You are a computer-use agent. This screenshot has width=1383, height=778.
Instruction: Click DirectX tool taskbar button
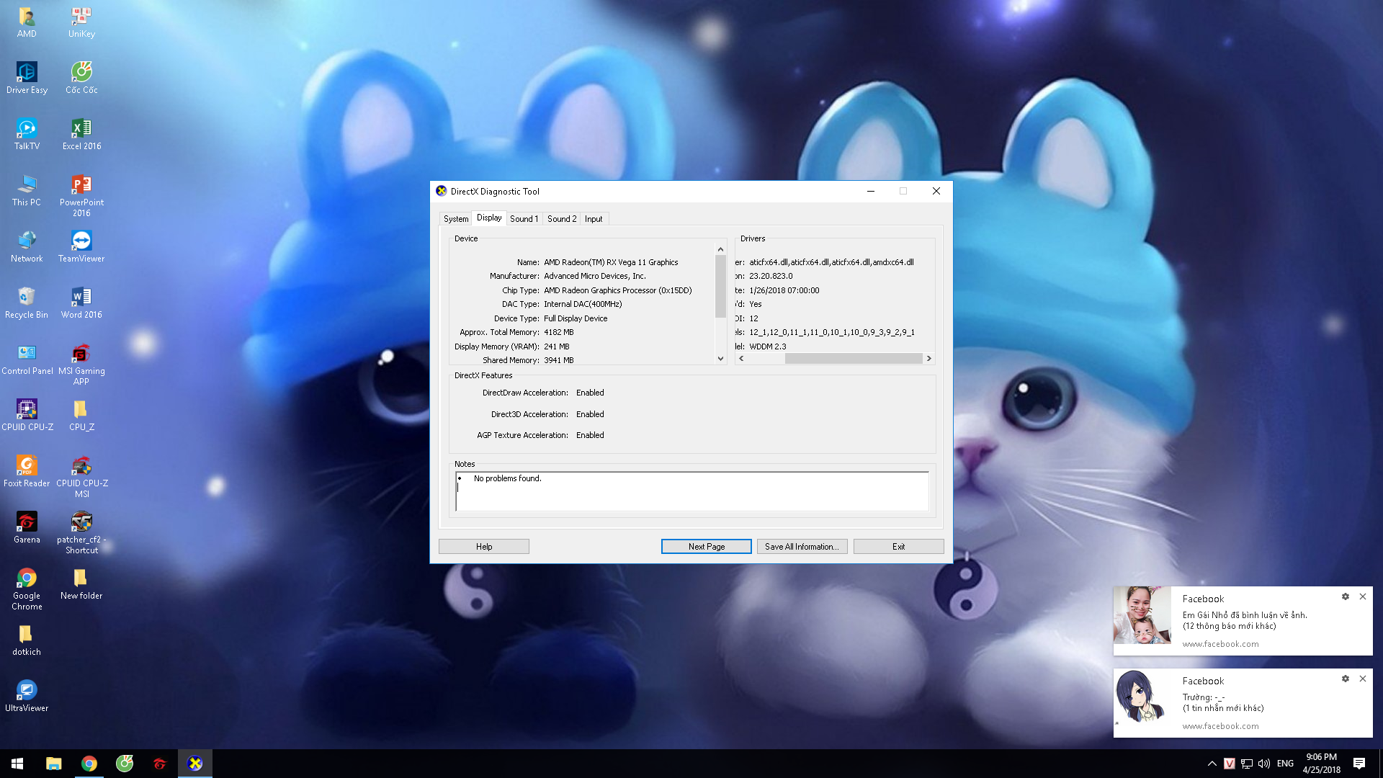coord(195,764)
